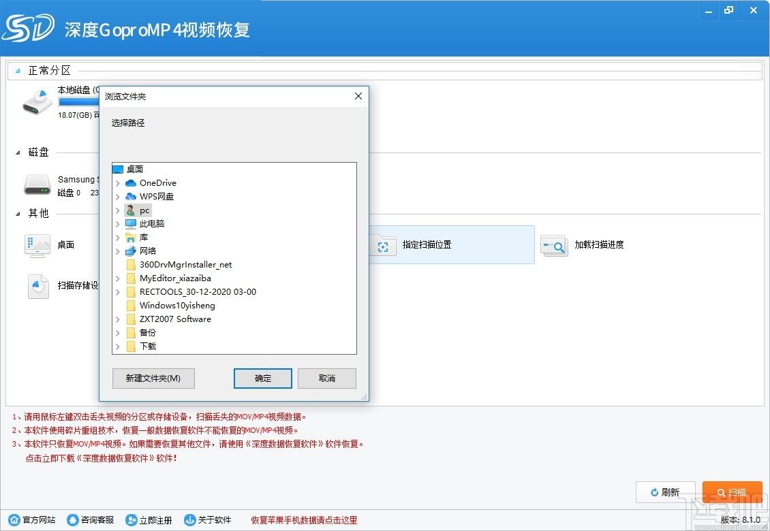Click the Samsung disk drive icon
The image size is (770, 531).
(37, 185)
